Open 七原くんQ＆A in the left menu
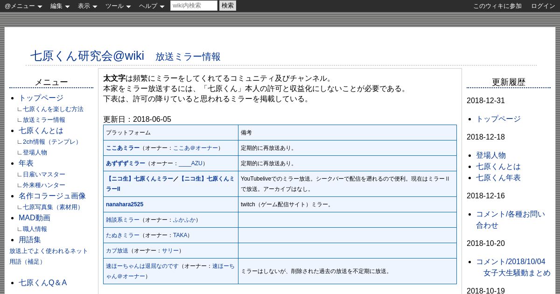560x294 pixels. tap(43, 283)
